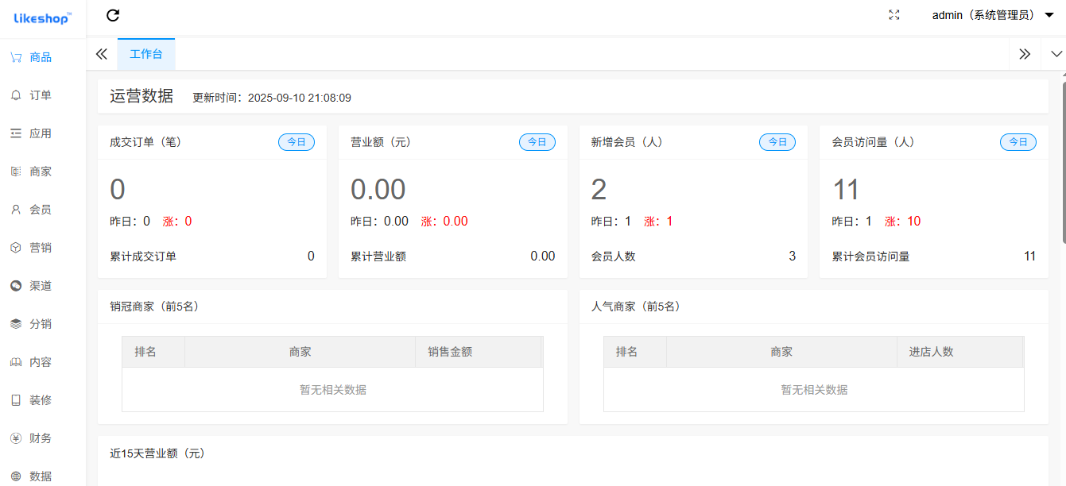This screenshot has width=1066, height=486.
Task: Click the 今日 badge on 成交订单 card
Action: [296, 142]
